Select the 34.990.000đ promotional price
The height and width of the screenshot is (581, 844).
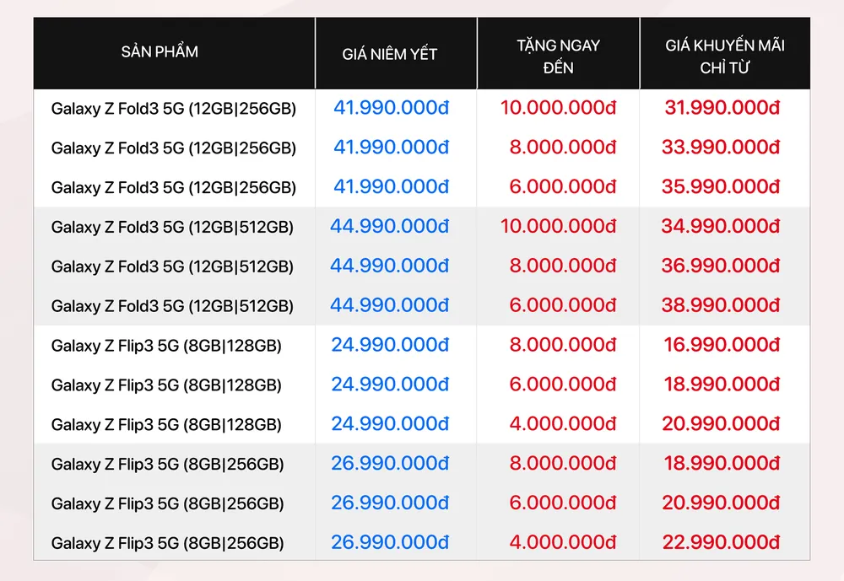(720, 227)
